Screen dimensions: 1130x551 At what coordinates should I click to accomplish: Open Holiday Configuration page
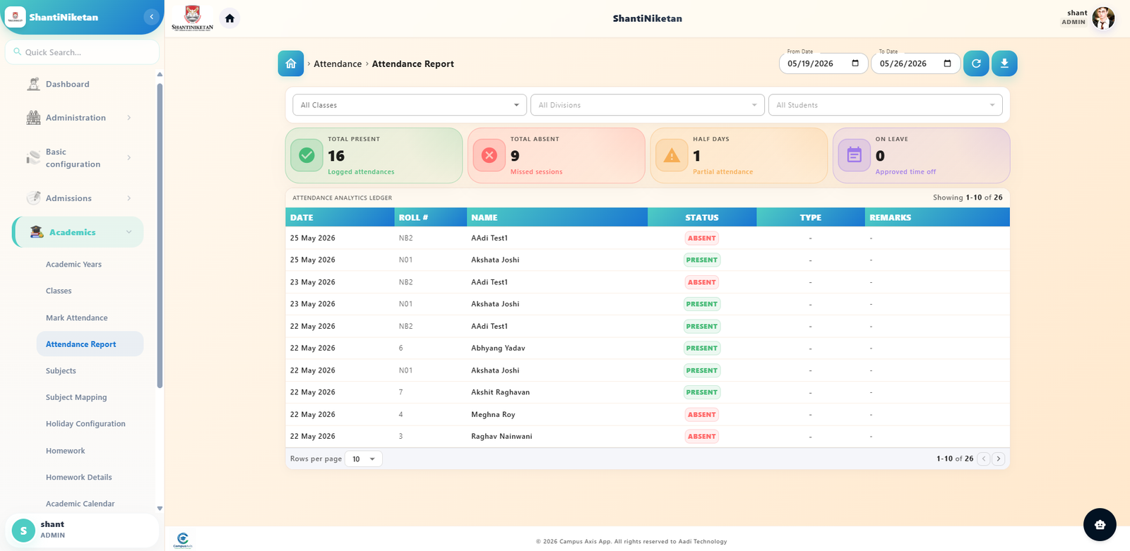pyautogui.click(x=85, y=424)
